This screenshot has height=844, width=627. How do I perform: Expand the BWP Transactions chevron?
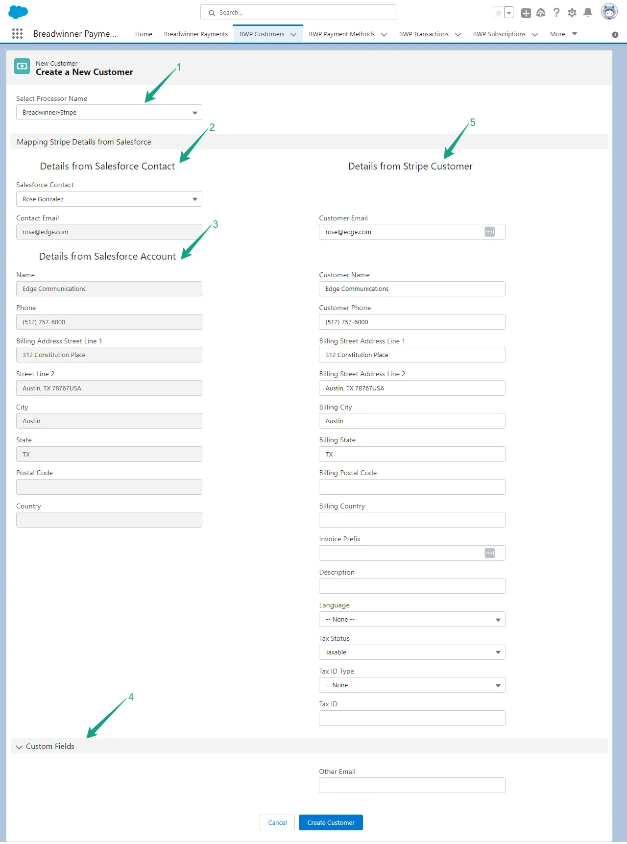pyautogui.click(x=458, y=34)
